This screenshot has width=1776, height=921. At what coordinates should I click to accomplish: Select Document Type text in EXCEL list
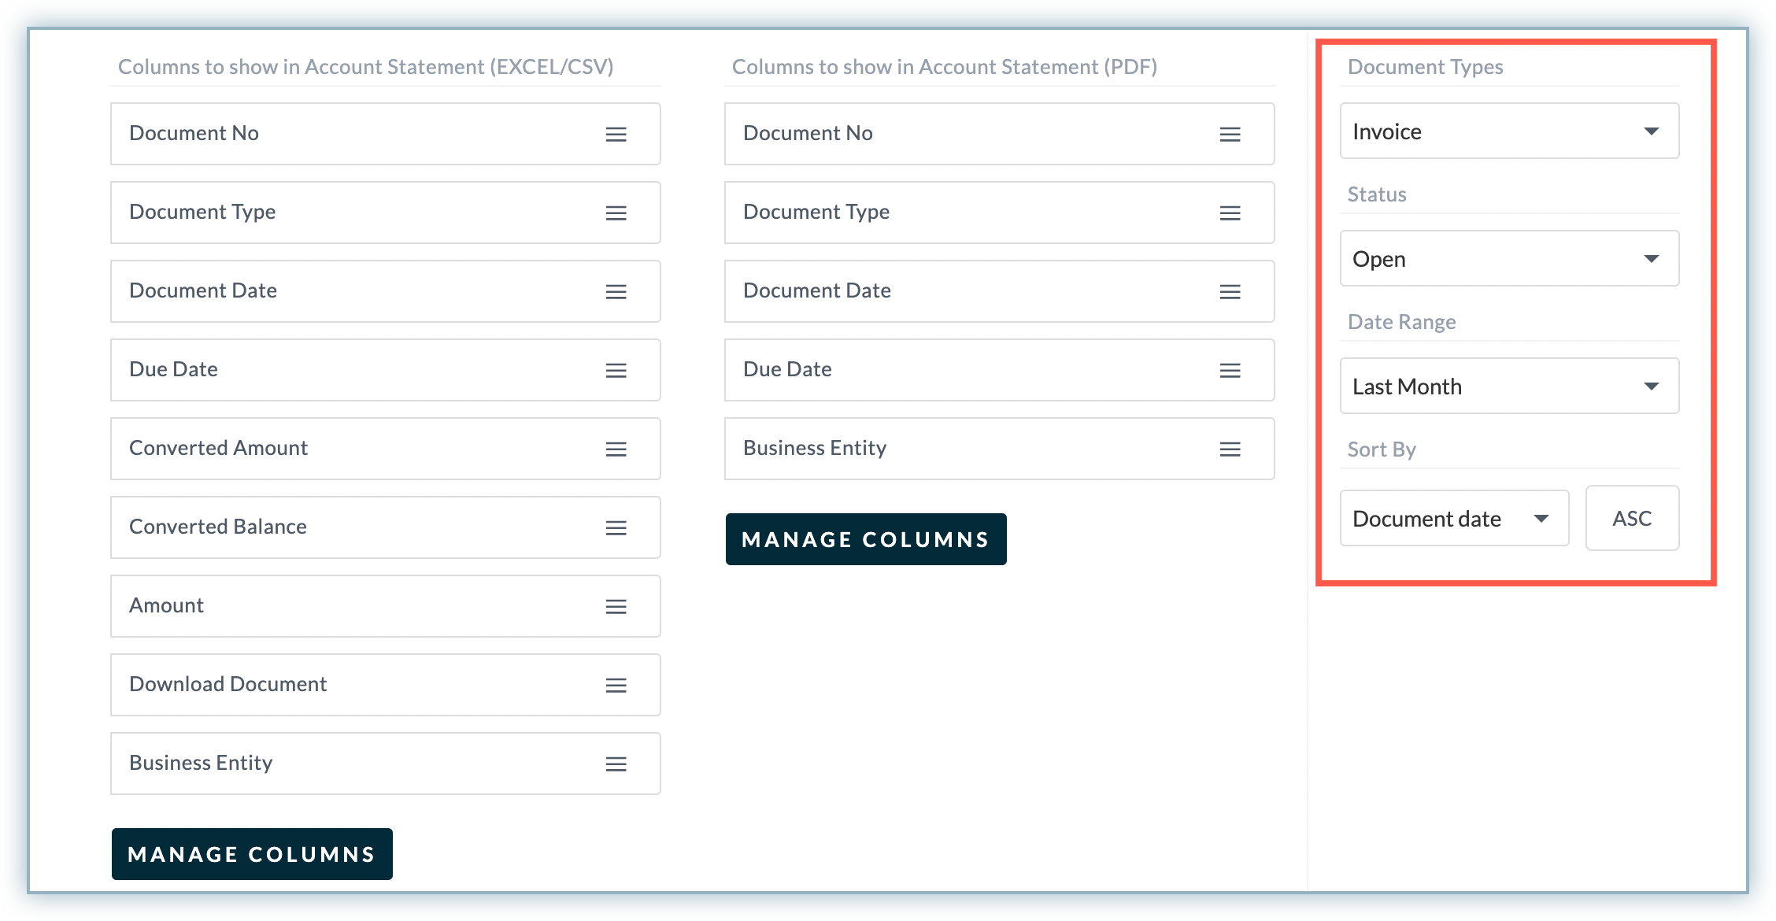click(x=202, y=212)
